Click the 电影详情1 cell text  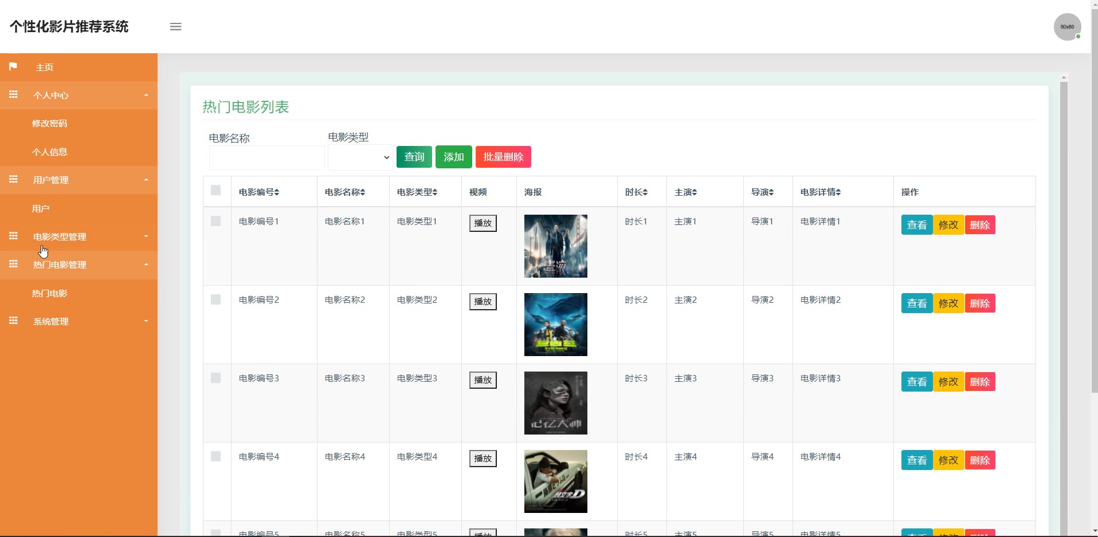tap(820, 222)
